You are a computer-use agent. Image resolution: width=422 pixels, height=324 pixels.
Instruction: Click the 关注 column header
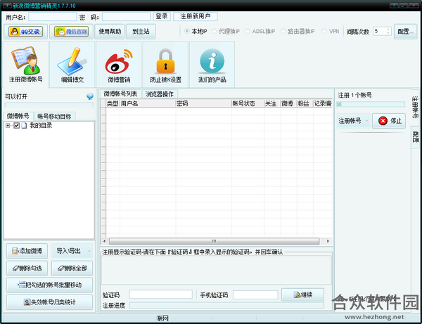point(272,103)
